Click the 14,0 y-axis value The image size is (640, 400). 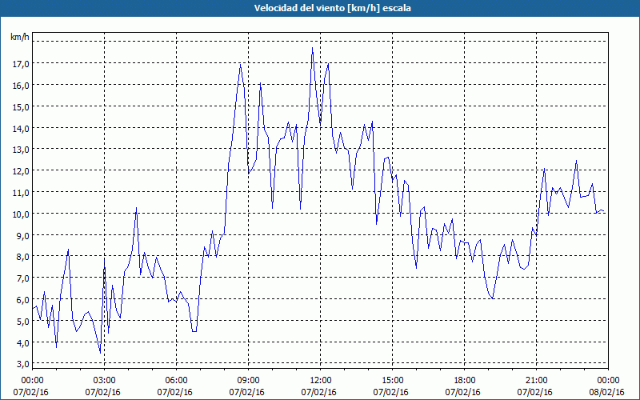coord(22,128)
